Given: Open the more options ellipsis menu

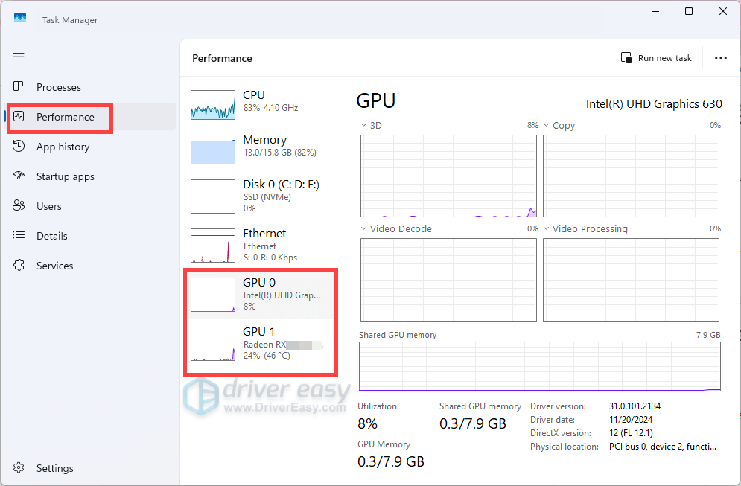Looking at the screenshot, I should 720,58.
